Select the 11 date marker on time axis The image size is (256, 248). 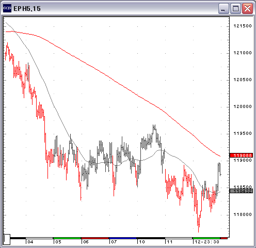(170, 242)
